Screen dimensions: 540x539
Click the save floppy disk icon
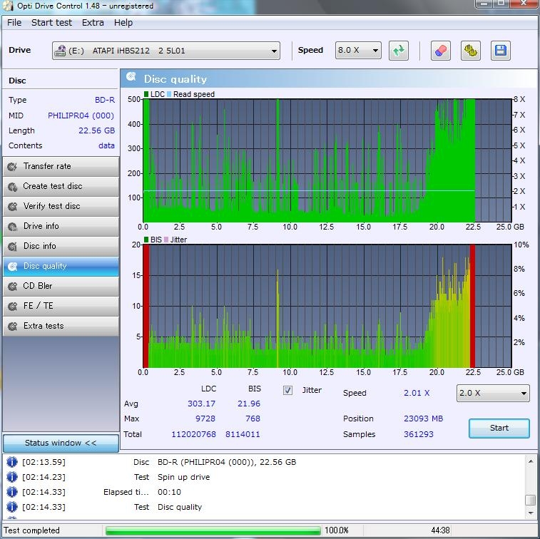coord(499,51)
